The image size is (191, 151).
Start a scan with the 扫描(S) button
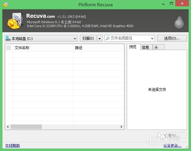[x=88, y=38]
